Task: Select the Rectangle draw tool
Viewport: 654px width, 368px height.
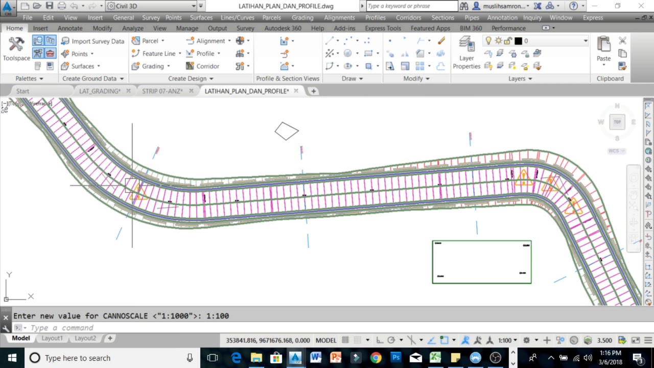Action: (368, 53)
